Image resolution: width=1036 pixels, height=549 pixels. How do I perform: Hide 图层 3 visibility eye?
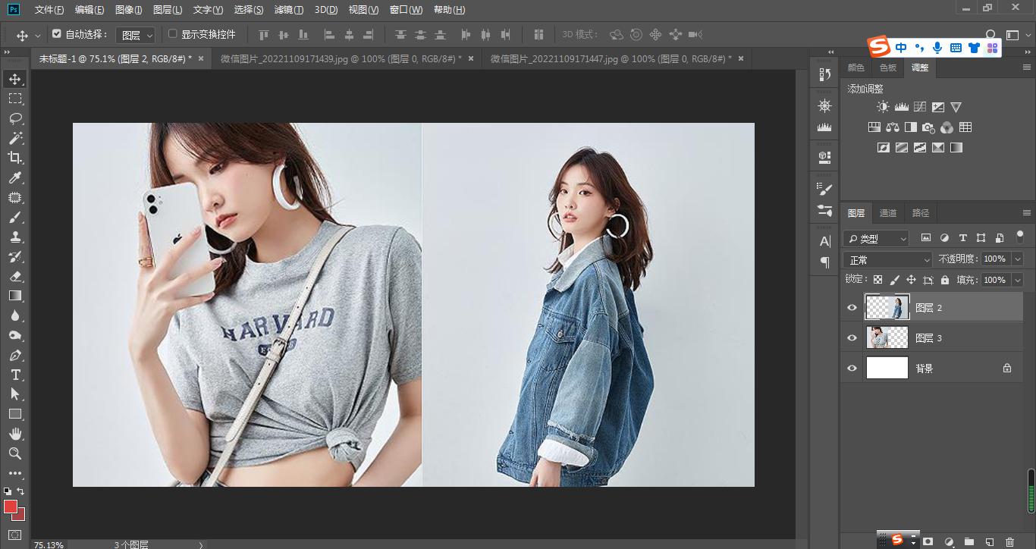tap(852, 338)
